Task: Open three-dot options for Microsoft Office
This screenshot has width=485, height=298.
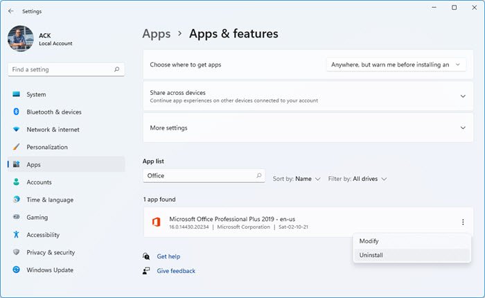Action: pos(462,222)
